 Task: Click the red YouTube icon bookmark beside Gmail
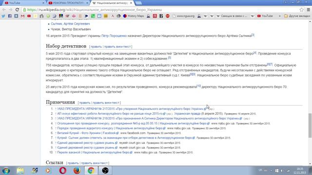(29, 16)
